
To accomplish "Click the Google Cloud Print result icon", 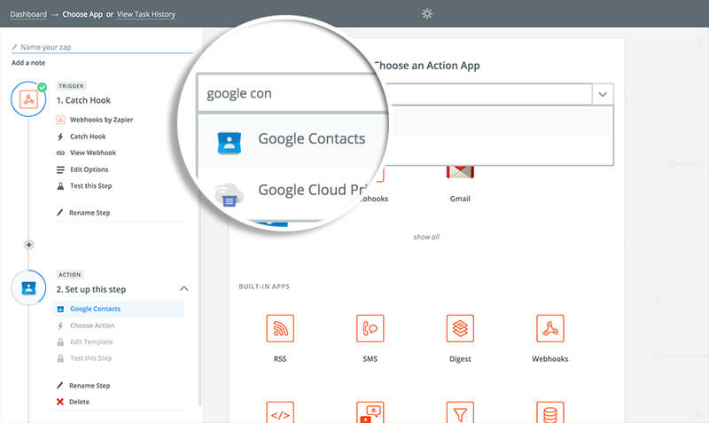I will 230,195.
